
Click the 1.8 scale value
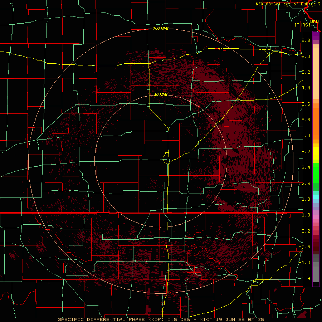(x=306, y=199)
